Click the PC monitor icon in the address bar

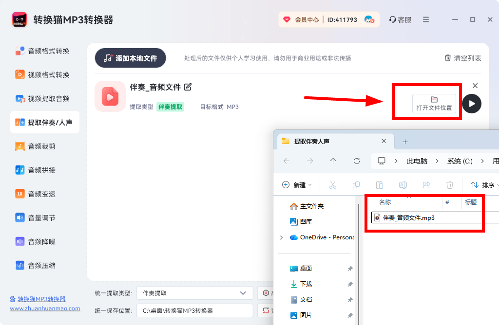(381, 161)
